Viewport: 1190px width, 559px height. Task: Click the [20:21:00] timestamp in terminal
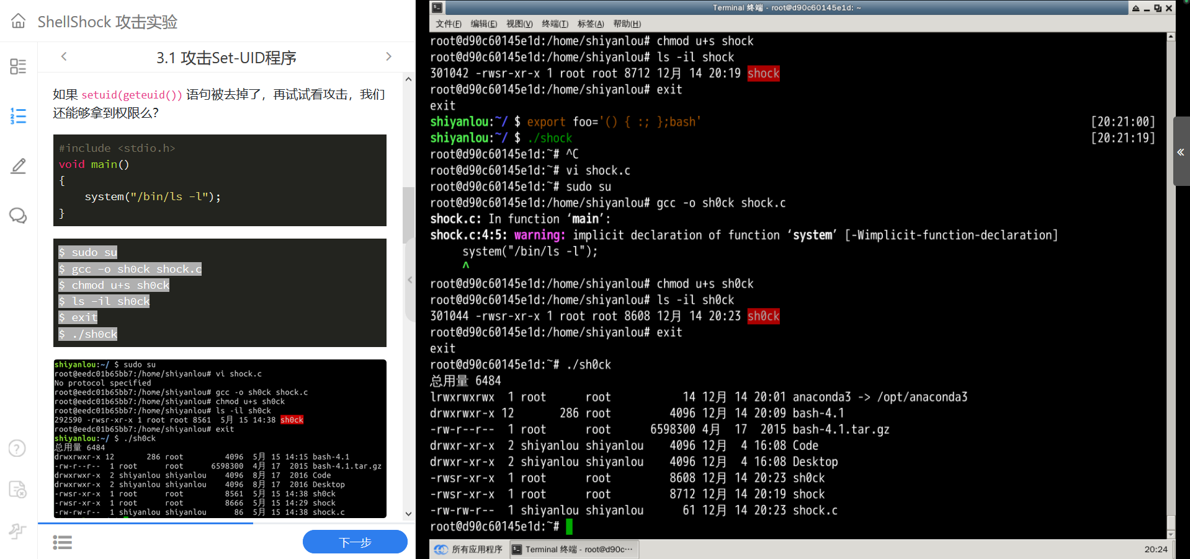tap(1123, 121)
